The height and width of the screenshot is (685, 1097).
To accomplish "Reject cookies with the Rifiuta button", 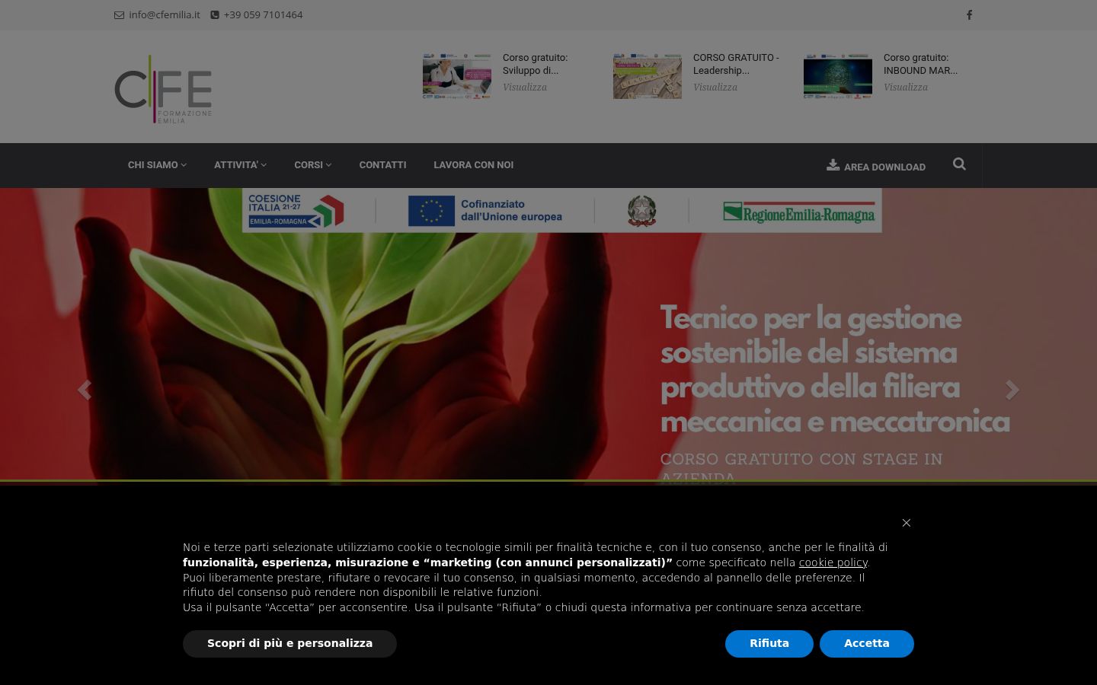I will [x=769, y=644].
